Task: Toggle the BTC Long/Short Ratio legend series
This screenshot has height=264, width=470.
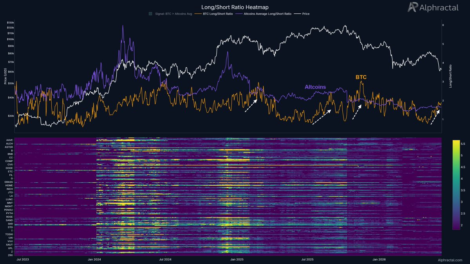Action: point(213,14)
